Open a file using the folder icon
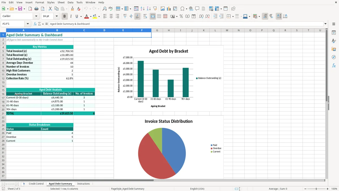Image resolution: width=339 pixels, height=191 pixels. click(11, 9)
